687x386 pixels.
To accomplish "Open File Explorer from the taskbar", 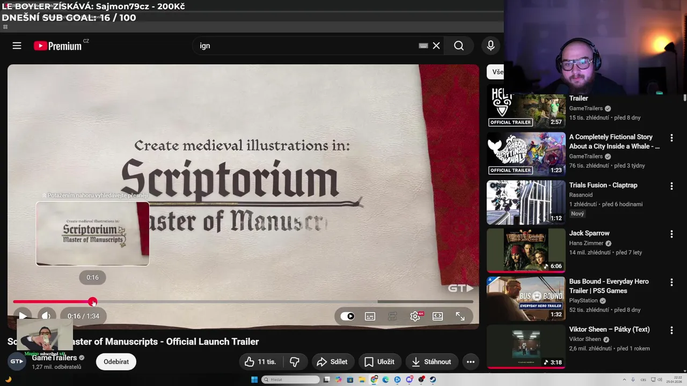I will pyautogui.click(x=362, y=380).
